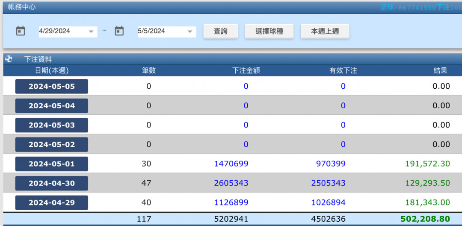Open the 2024-05-05 date row button

pyautogui.click(x=52, y=87)
